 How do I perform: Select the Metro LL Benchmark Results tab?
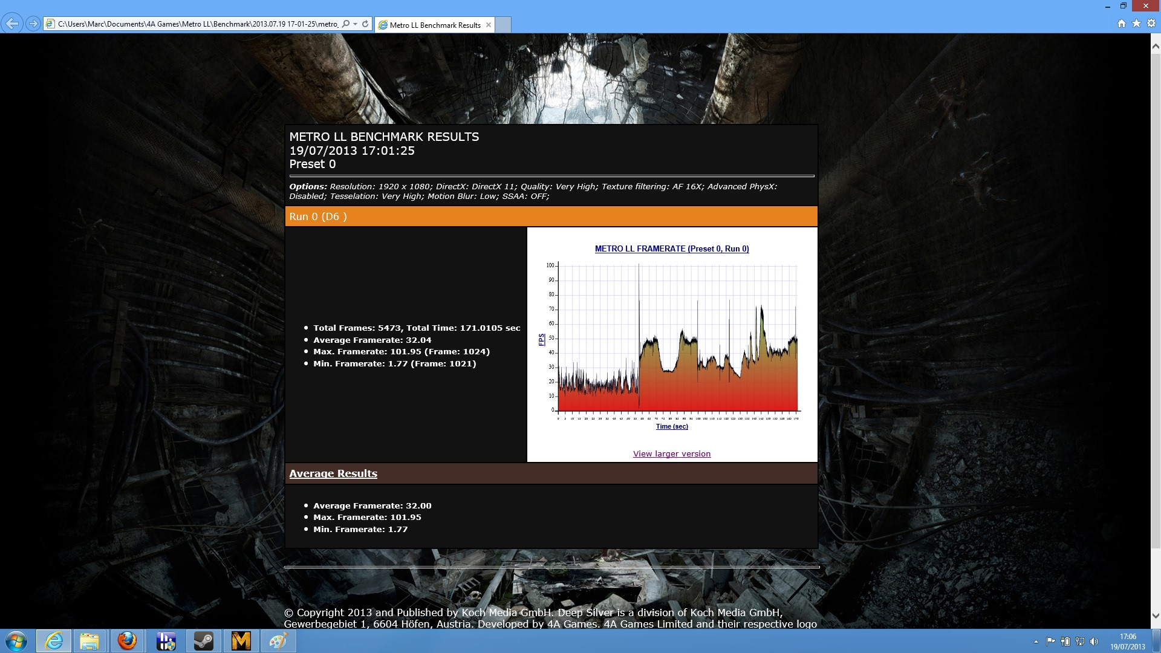[435, 25]
